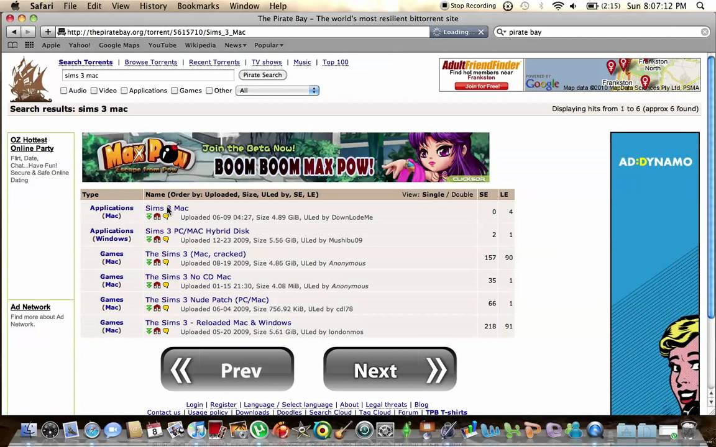This screenshot has width=716, height=447.
Task: Comments bubble for The Sims 3 - Reloaded
Action: [166, 331]
